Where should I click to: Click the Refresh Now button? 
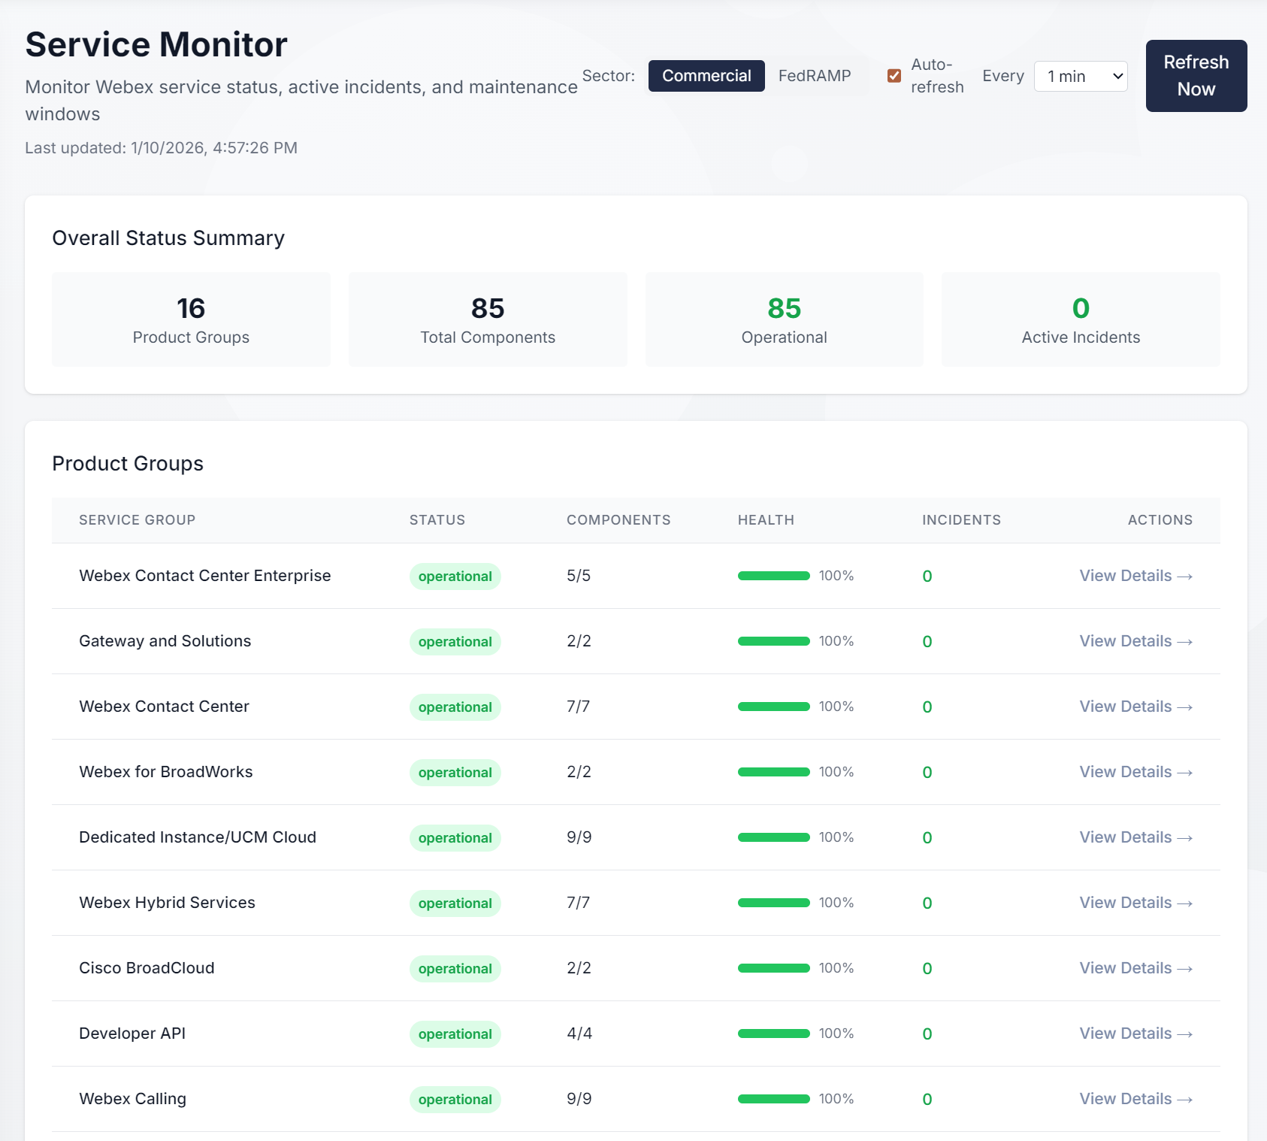1196,76
